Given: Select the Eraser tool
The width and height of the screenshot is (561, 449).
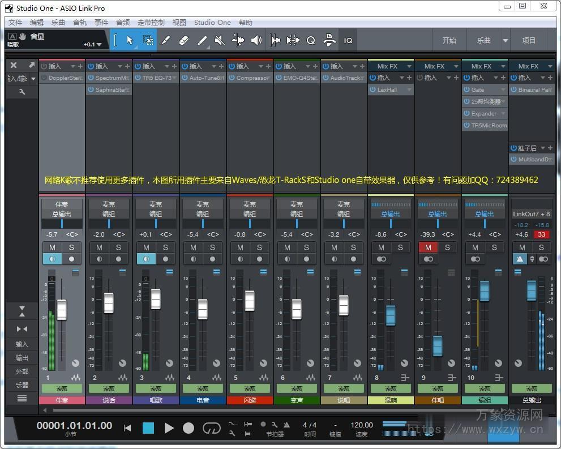Looking at the screenshot, I should (183, 40).
